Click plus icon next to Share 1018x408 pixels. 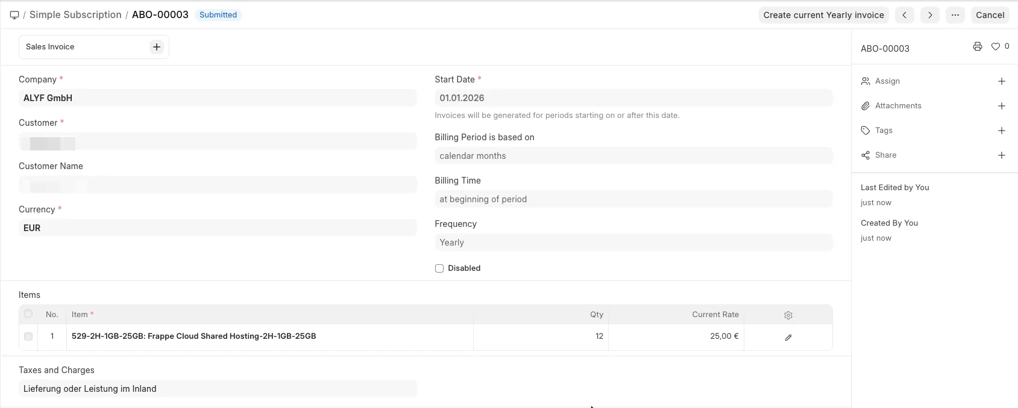1001,155
